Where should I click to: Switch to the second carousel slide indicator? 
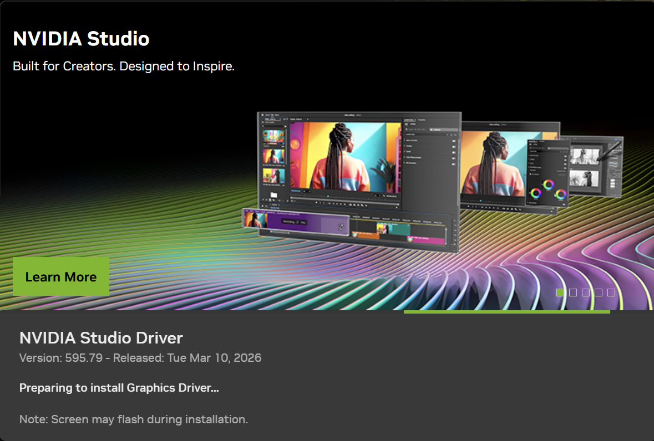573,293
